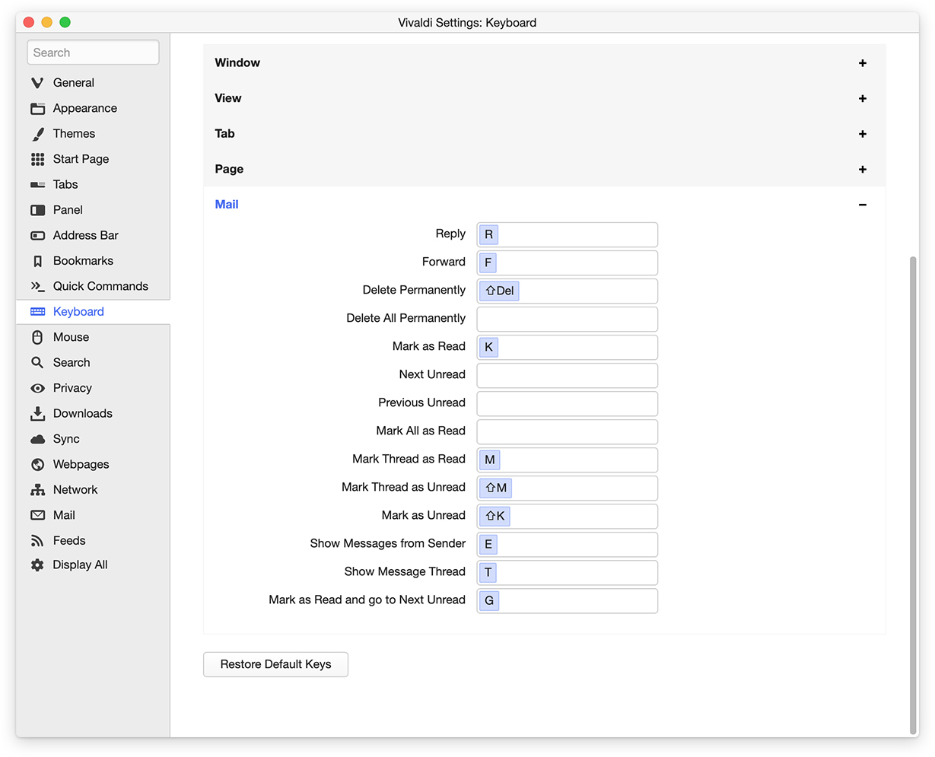The height and width of the screenshot is (757, 935).
Task: Select Privacy in the settings sidebar
Action: coord(93,388)
